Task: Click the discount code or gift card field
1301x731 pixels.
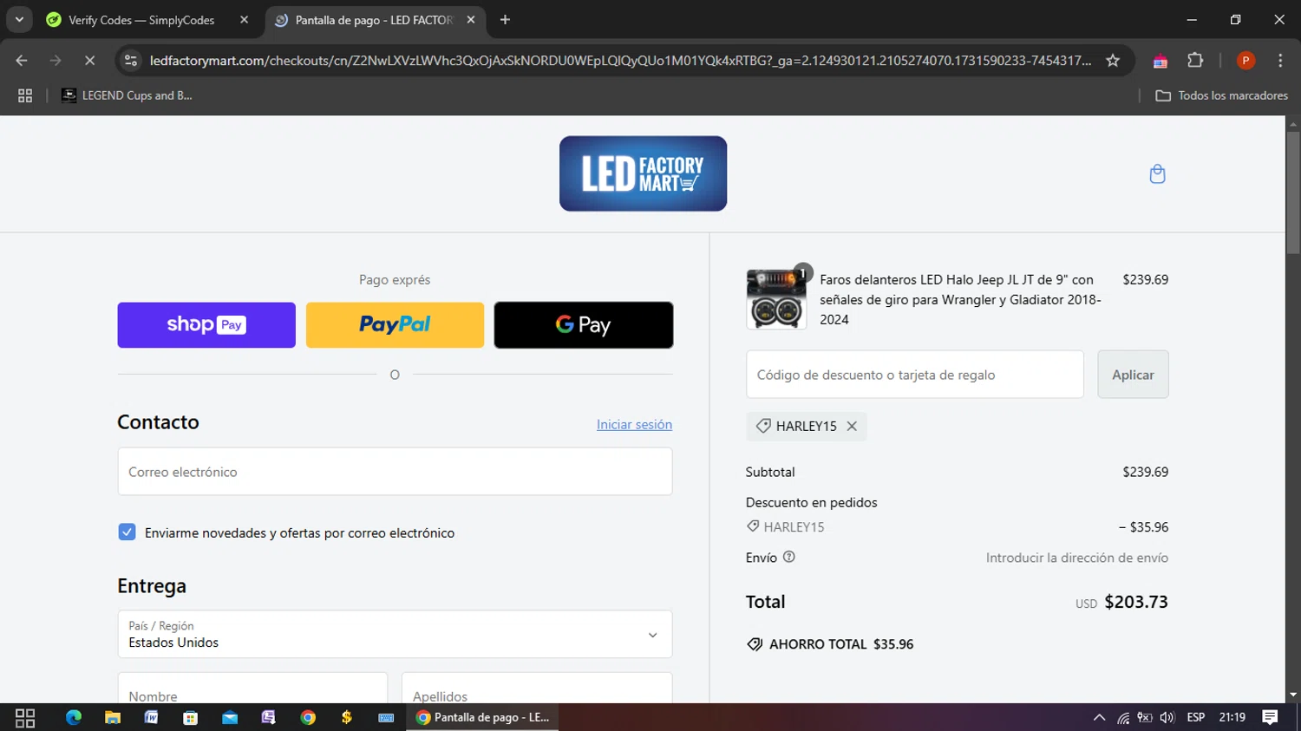Action: point(915,375)
